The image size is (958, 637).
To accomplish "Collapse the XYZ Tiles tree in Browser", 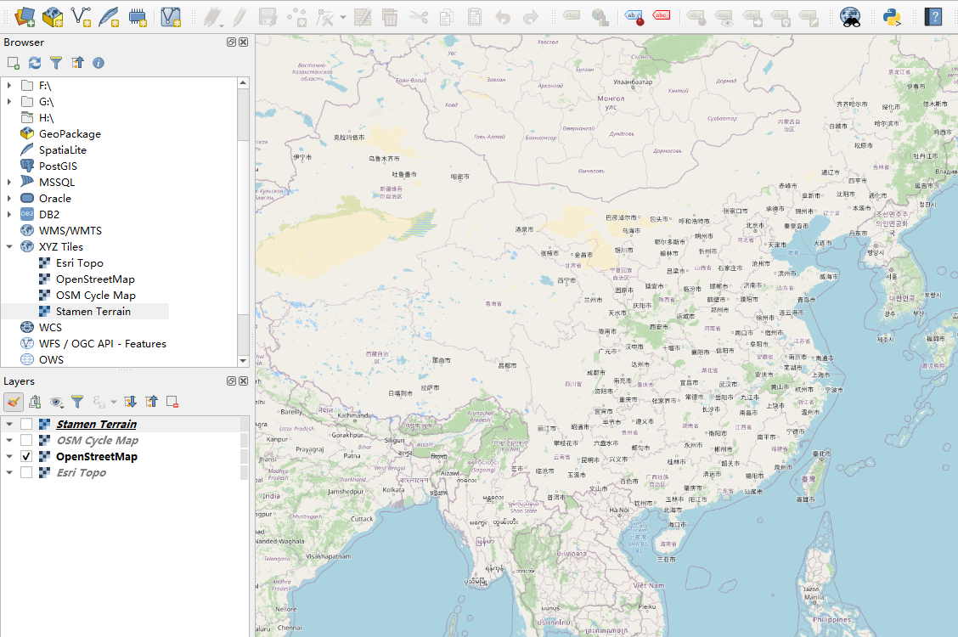I will coord(8,246).
